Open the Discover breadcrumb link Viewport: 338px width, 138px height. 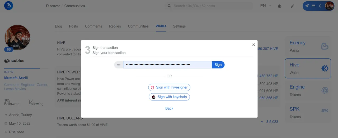pyautogui.click(x=53, y=6)
